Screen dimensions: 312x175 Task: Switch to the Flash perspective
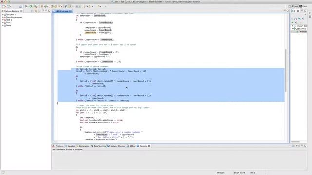click(303, 6)
